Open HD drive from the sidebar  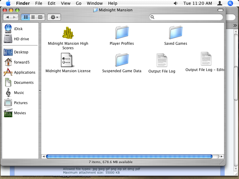tap(8, 39)
